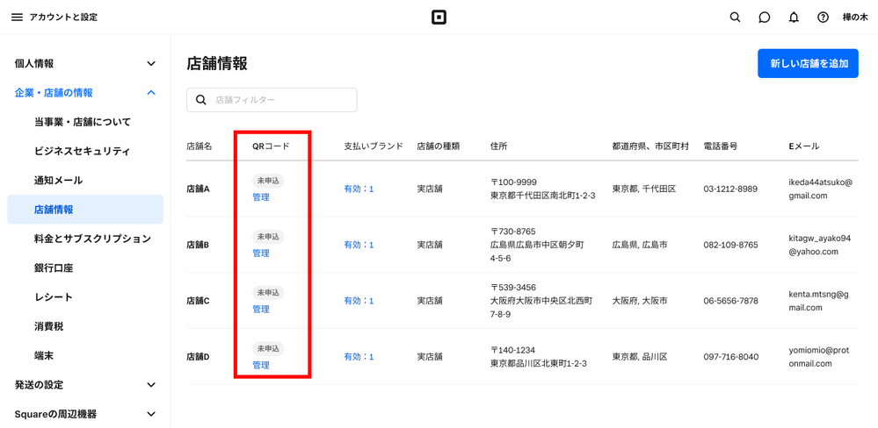Image resolution: width=878 pixels, height=428 pixels.
Task: Open the hamburger menu icon
Action: [18, 18]
